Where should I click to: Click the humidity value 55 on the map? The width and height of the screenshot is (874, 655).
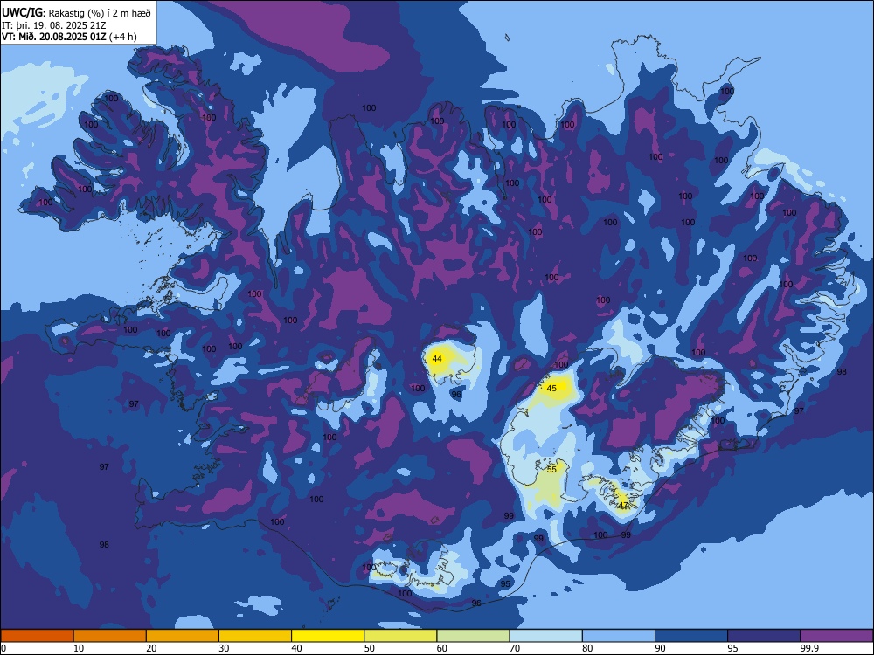551,470
